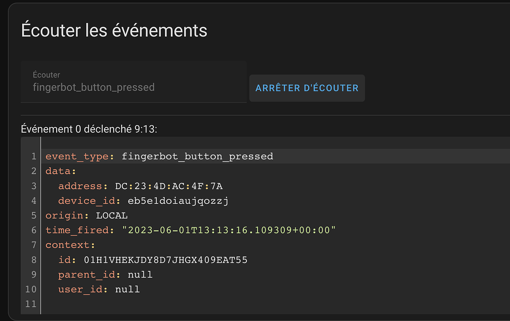Click line number 6 in the code gutter

tap(34, 230)
